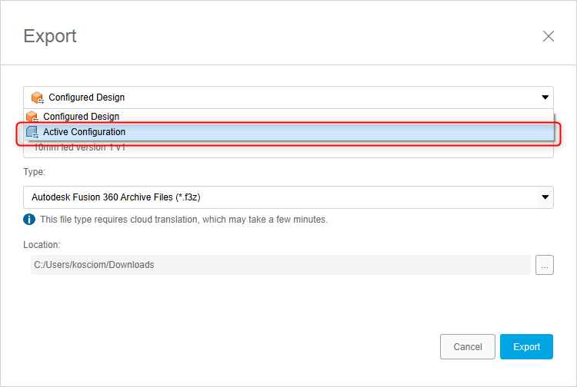Click the Type: label
The image size is (577, 387).
[x=33, y=172]
